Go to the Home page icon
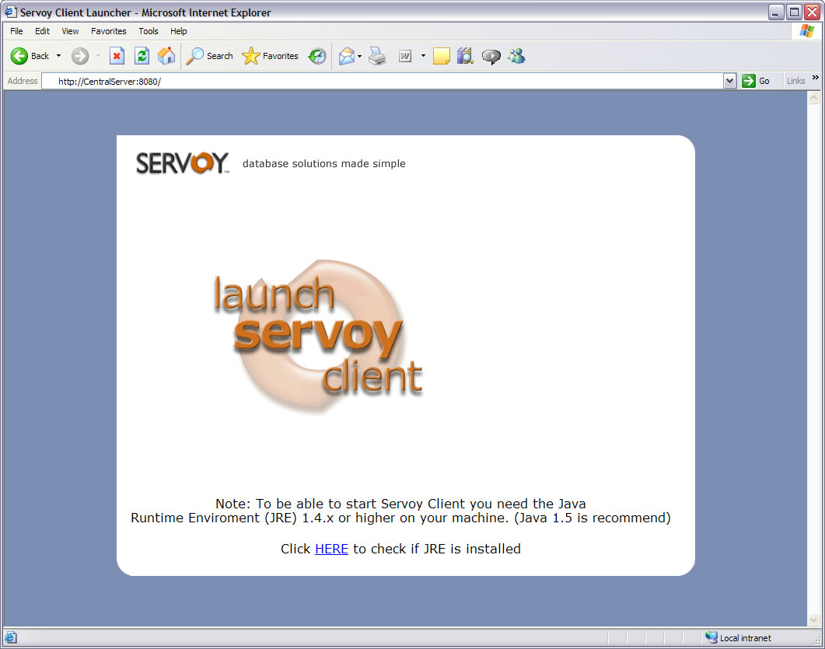 166,56
